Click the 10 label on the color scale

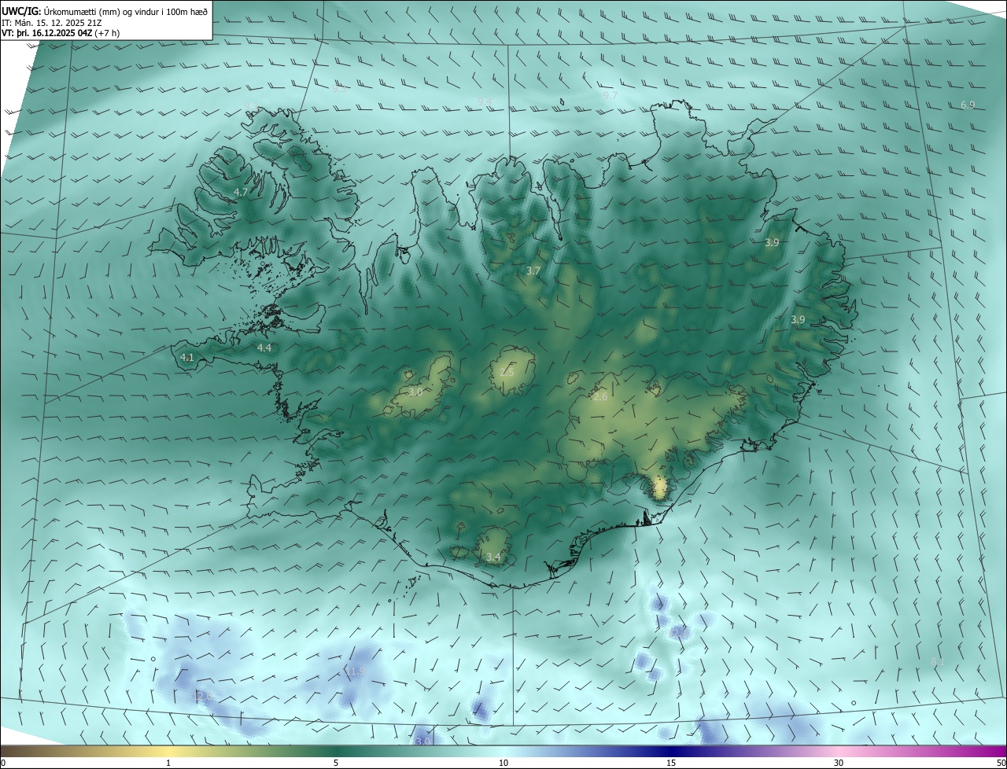(503, 763)
